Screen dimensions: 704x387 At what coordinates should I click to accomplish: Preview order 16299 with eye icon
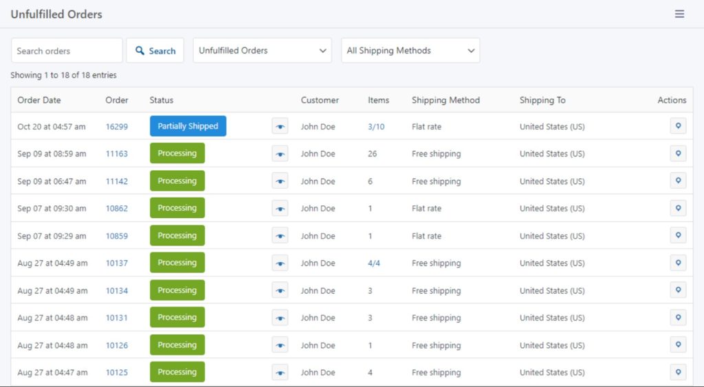[280, 127]
